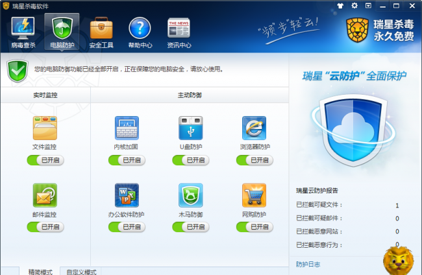Switch to 自定义模式 tab
The image size is (422, 275).
coord(81,272)
